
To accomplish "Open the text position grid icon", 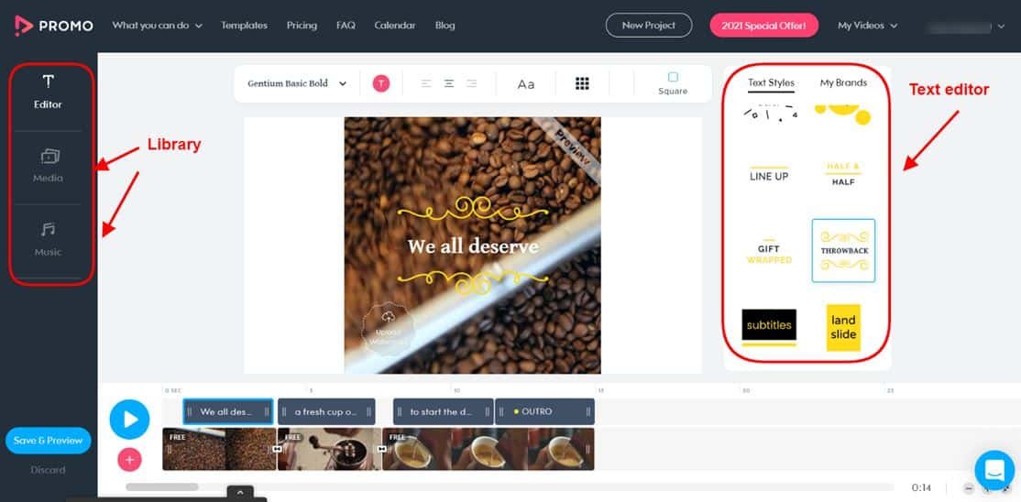I will click(x=582, y=83).
